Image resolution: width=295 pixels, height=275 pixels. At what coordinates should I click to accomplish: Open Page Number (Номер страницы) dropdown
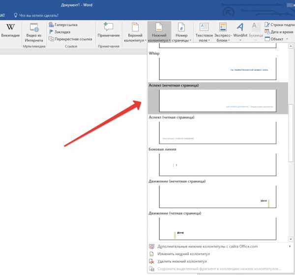point(181,32)
